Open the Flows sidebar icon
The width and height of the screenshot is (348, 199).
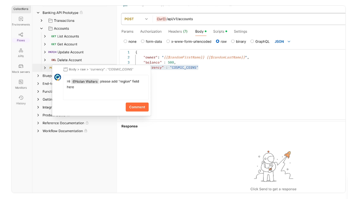pos(21,37)
